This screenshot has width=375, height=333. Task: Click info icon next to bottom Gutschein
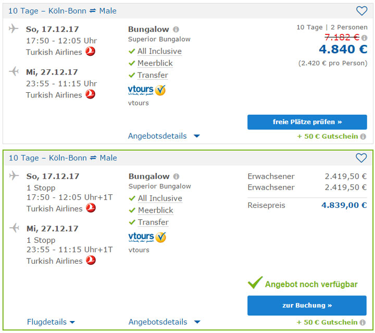363,323
